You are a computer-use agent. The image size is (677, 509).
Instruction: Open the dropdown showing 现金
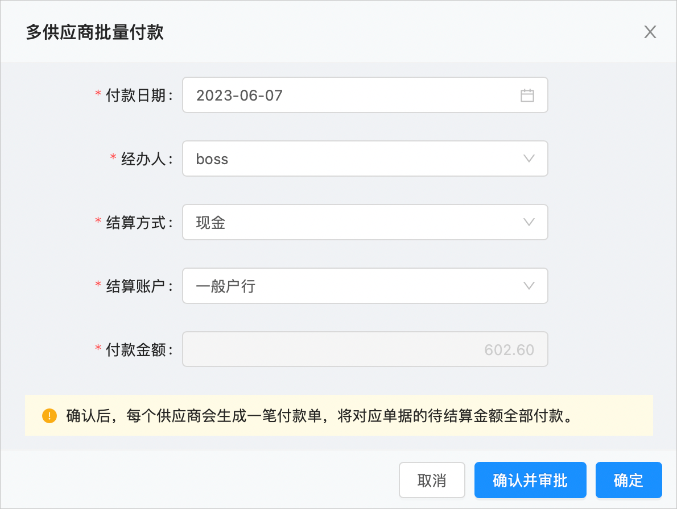(364, 223)
